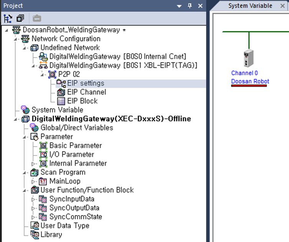Click the Doosan Robot link
The image size is (289, 242).
pos(250,81)
